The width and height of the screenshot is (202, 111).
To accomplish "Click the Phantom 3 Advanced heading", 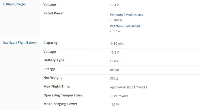I will click(x=125, y=26).
